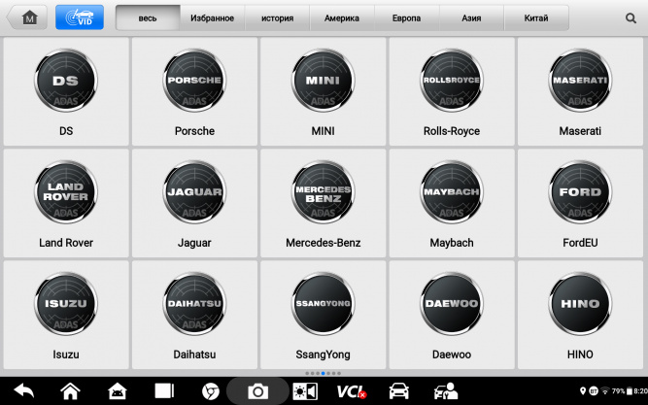648x405 pixels.
Task: Open the история tab
Action: 277,18
